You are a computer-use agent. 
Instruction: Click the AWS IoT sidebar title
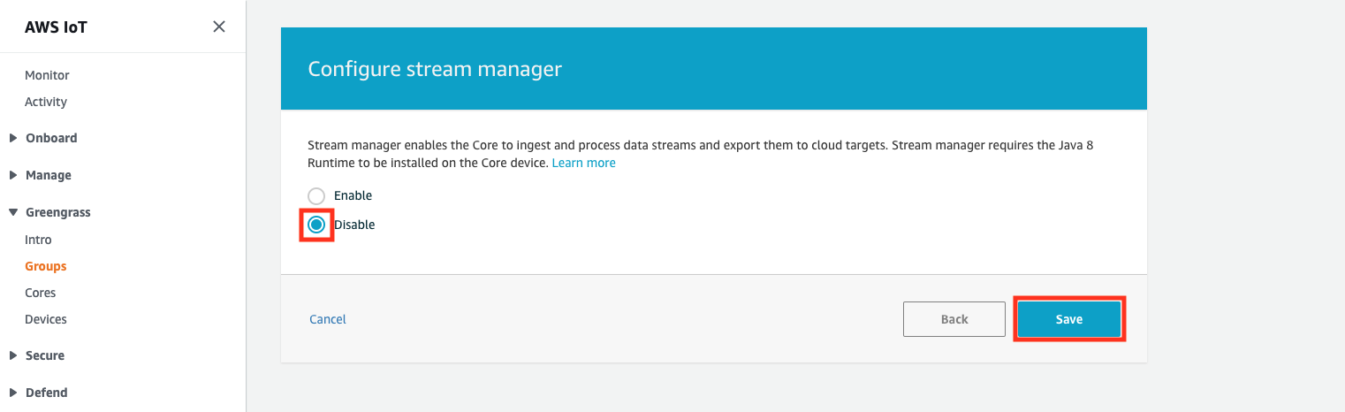point(56,27)
